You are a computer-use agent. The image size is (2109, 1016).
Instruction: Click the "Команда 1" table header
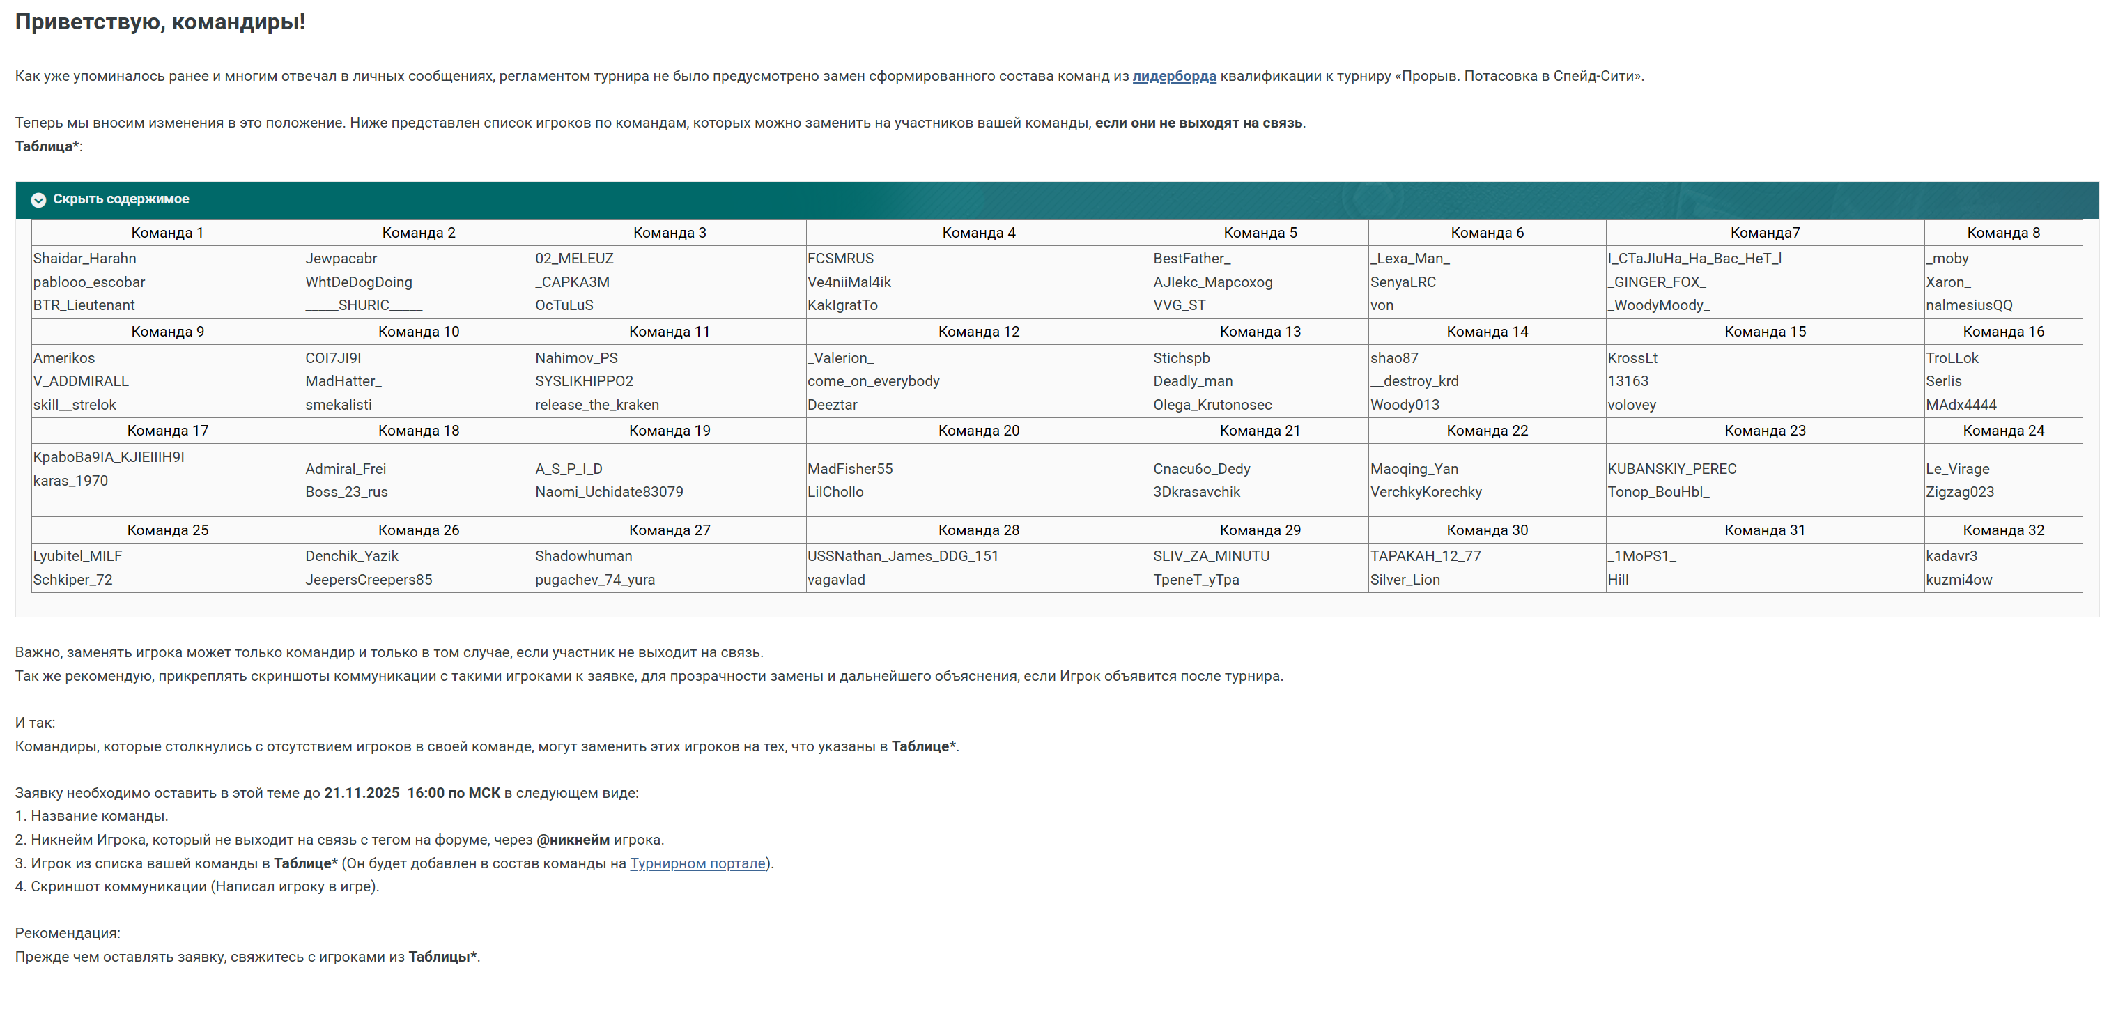click(x=167, y=233)
